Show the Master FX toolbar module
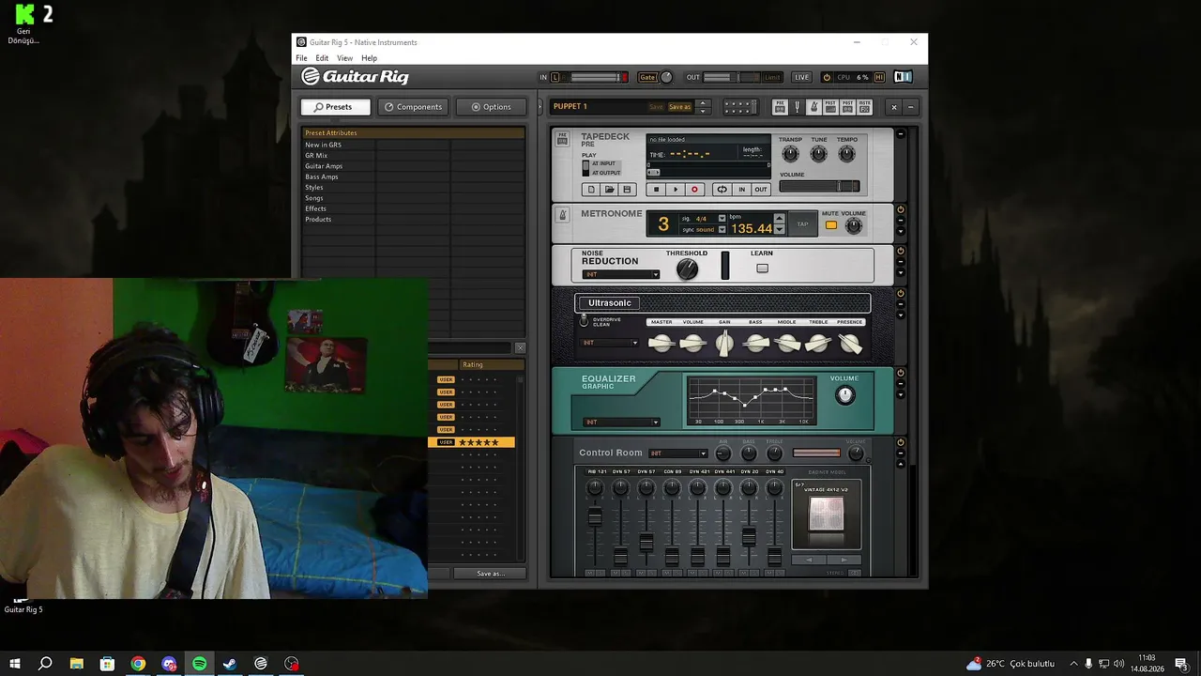1201x676 pixels. tap(864, 107)
